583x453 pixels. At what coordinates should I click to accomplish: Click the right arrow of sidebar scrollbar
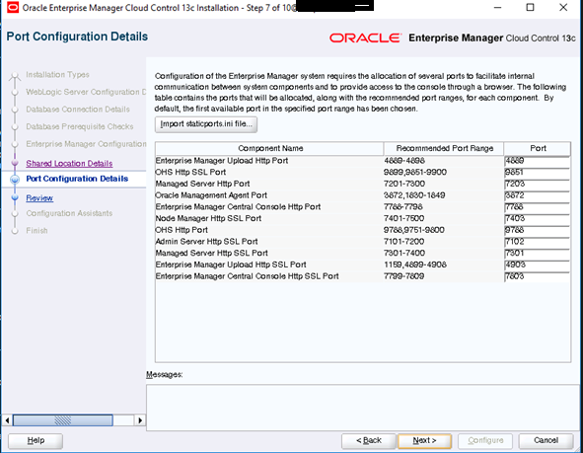point(140,420)
